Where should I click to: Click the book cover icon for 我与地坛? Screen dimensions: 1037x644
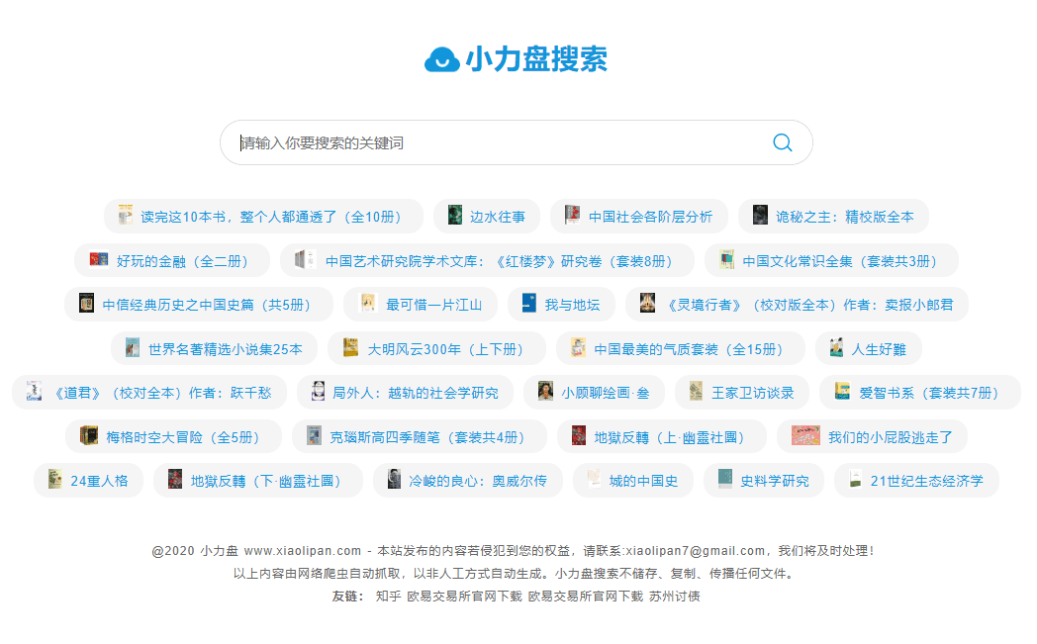(528, 304)
